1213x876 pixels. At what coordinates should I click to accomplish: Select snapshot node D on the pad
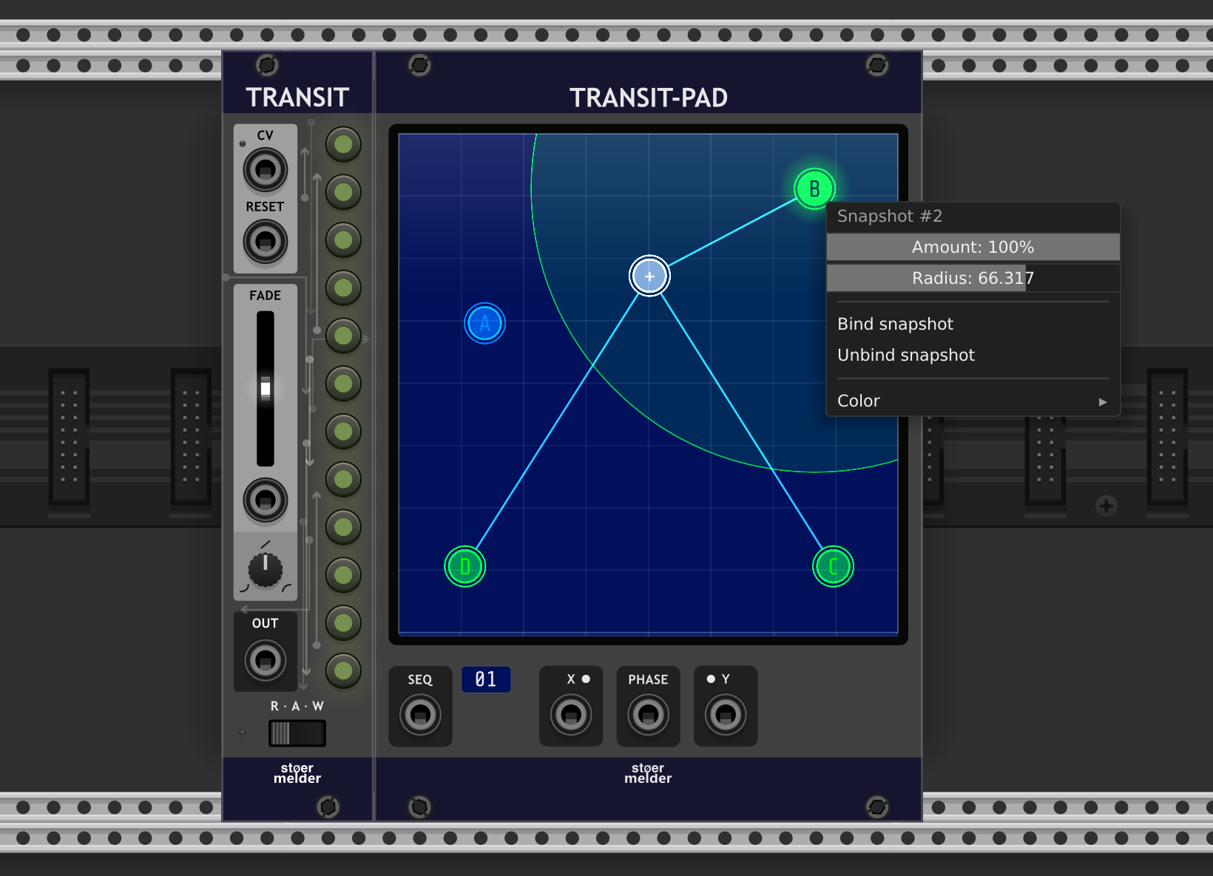464,567
